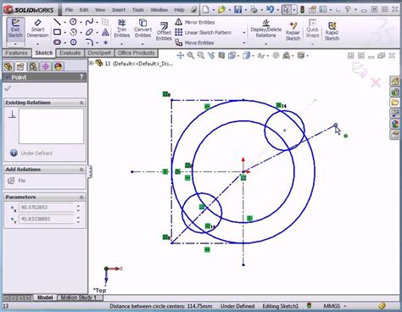Viewport: 402px width, 312px height.
Task: Increase the X coordinate with spinner up
Action: pyautogui.click(x=78, y=205)
